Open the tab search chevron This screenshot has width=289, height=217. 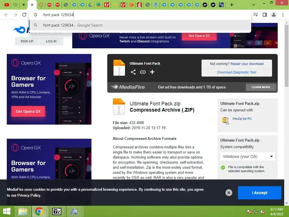(254, 5)
